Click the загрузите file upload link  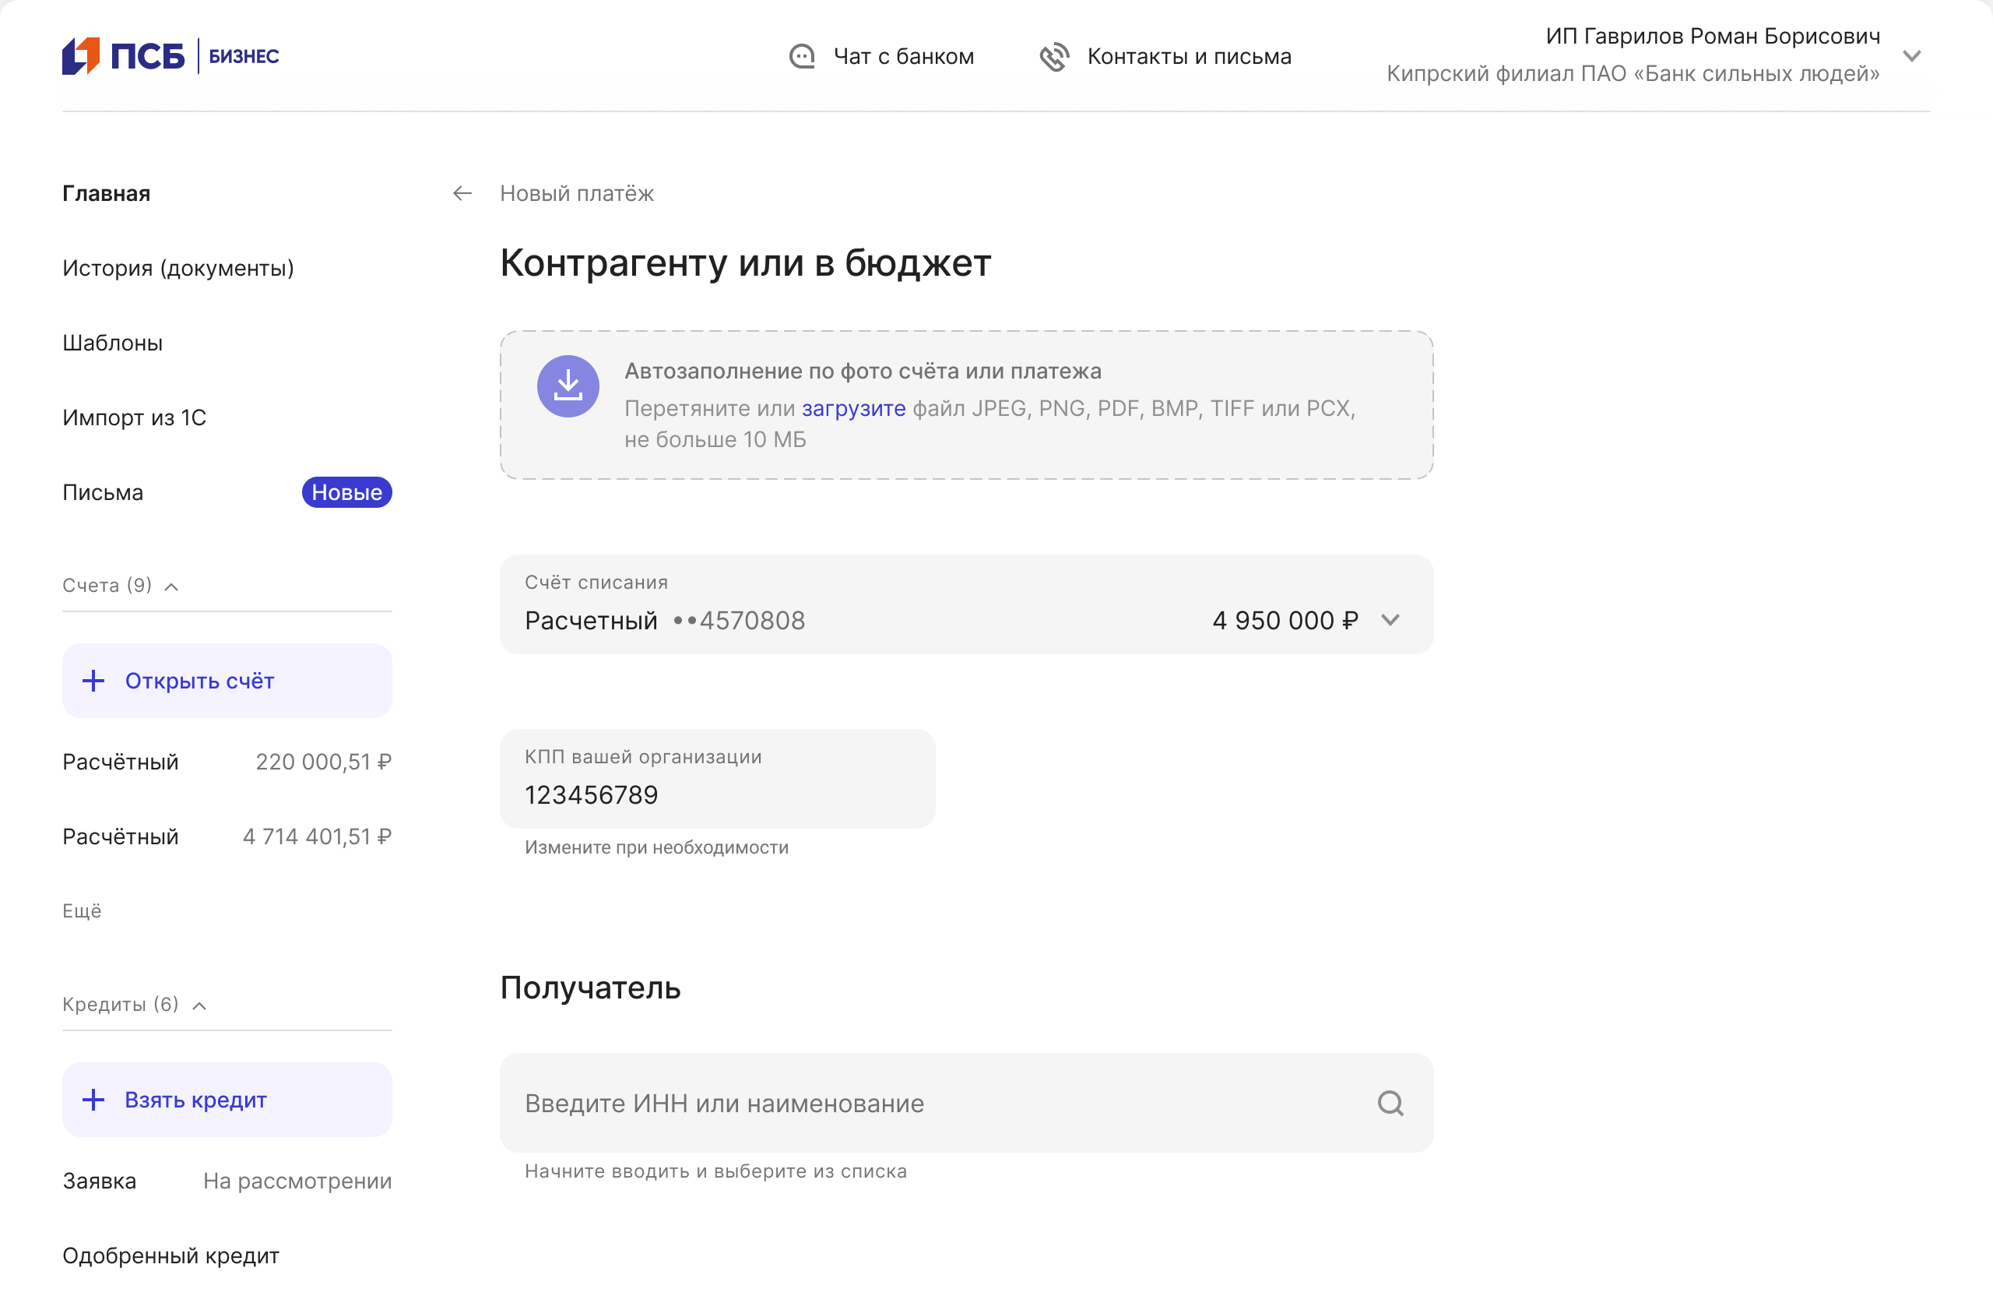point(853,408)
